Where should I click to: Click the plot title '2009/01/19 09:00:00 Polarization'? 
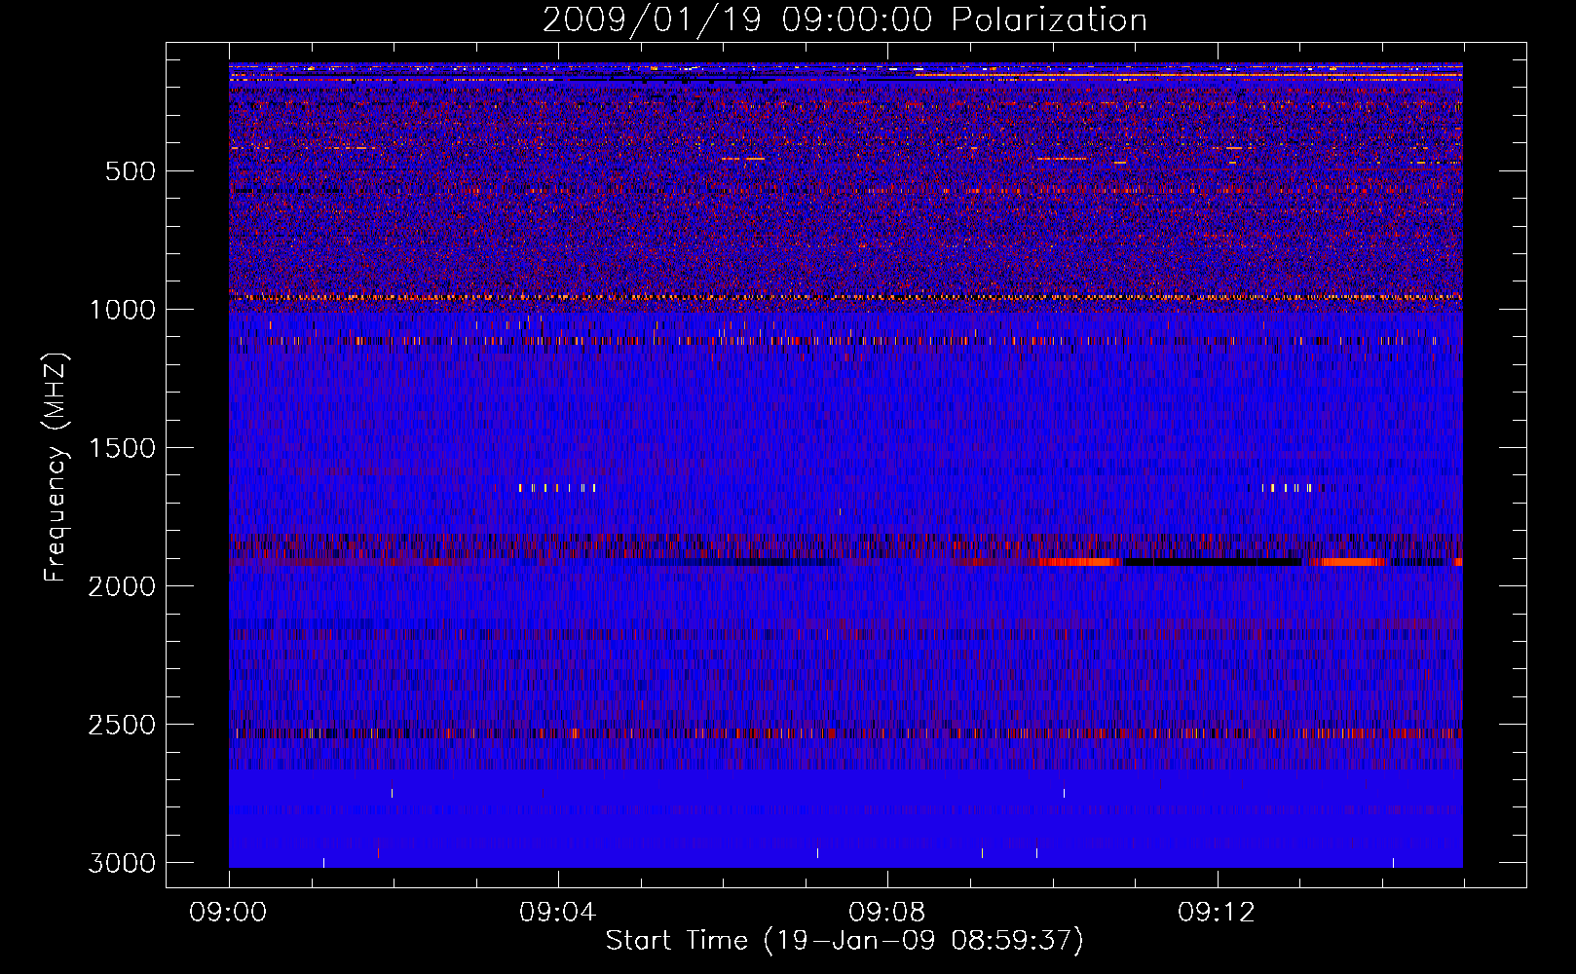pyautogui.click(x=844, y=19)
